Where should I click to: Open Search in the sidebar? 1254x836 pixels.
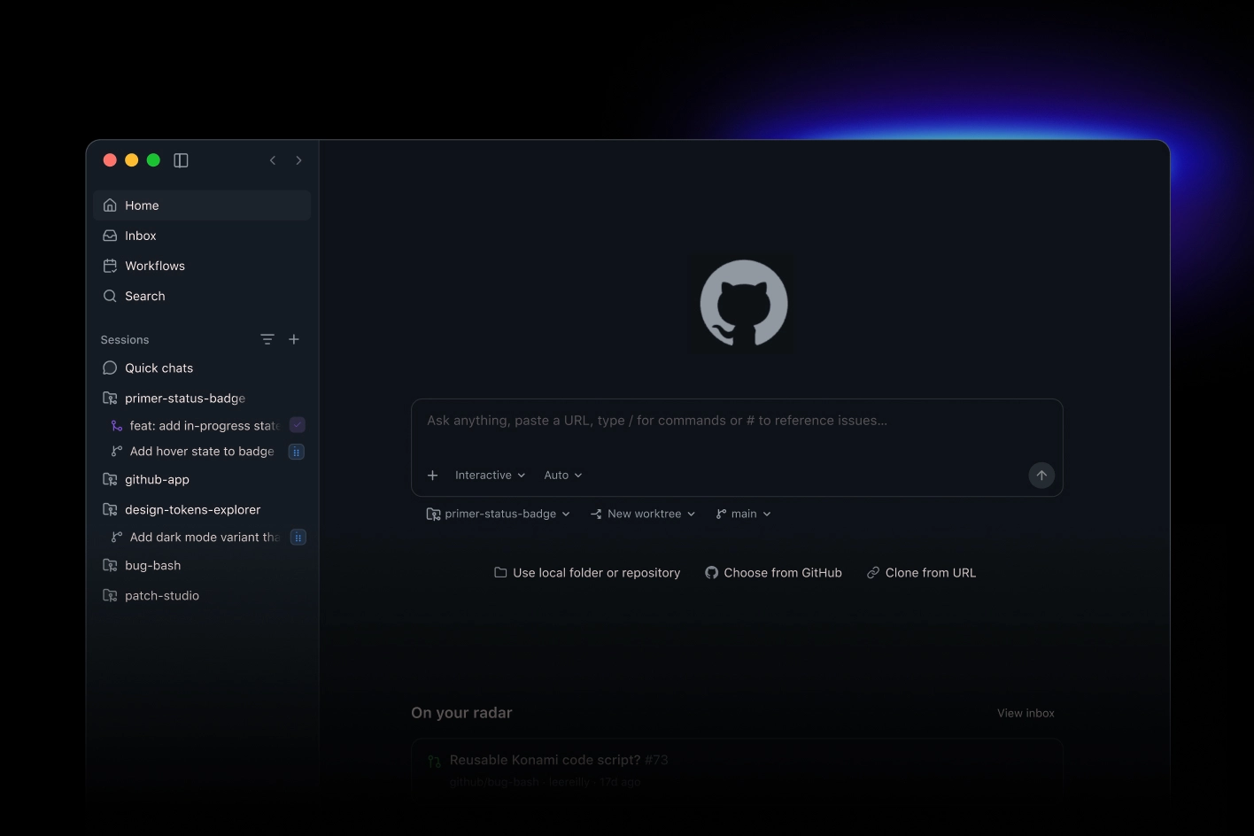[202, 296]
